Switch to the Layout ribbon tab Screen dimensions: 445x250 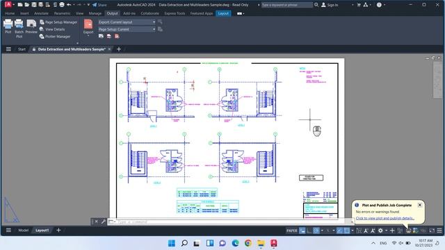(x=223, y=13)
